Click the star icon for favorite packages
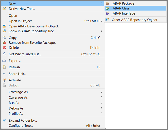Image resolution: width=168 pixels, height=130 pixels. (x=4, y=43)
